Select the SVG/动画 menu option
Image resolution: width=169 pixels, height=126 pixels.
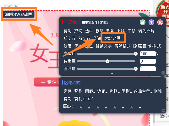pyautogui.click(x=112, y=38)
